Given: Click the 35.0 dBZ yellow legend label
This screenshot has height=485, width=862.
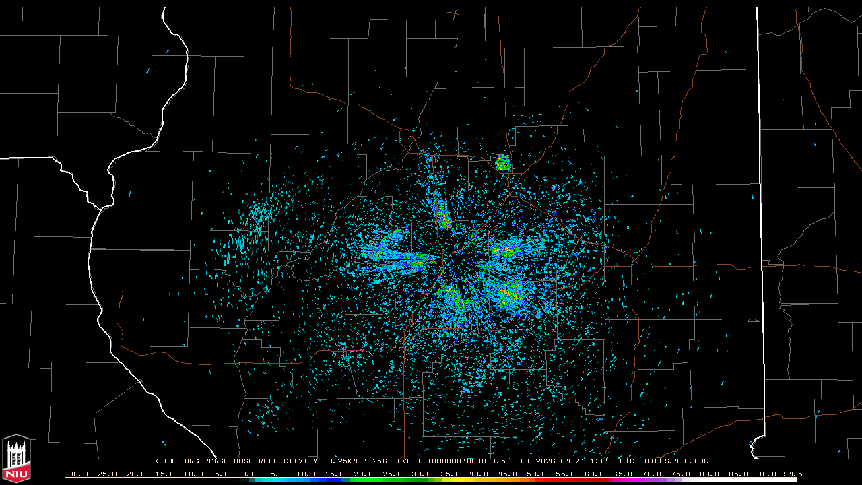Looking at the screenshot, I should click(x=450, y=474).
